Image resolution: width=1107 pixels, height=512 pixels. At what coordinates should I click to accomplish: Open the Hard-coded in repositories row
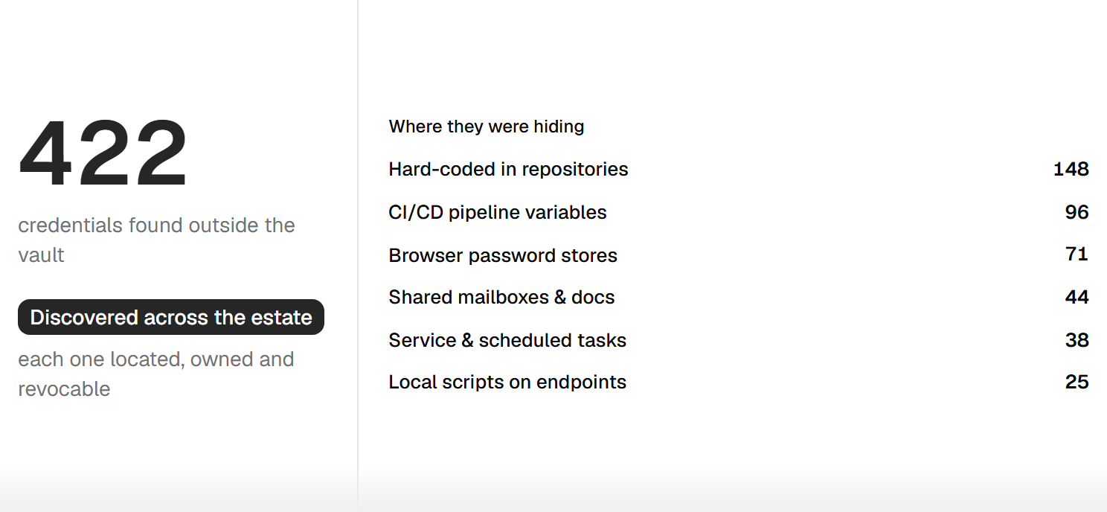click(x=739, y=169)
